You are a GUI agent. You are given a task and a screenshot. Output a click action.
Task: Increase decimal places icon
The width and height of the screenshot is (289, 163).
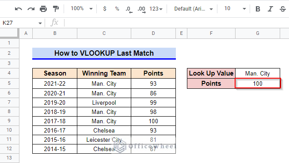coord(141,9)
